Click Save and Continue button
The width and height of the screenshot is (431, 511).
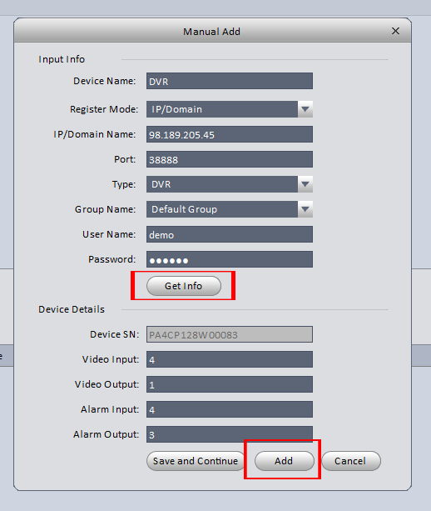click(x=196, y=461)
